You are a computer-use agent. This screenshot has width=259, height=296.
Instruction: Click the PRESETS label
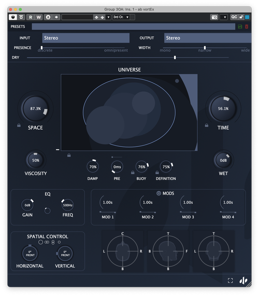[18, 26]
